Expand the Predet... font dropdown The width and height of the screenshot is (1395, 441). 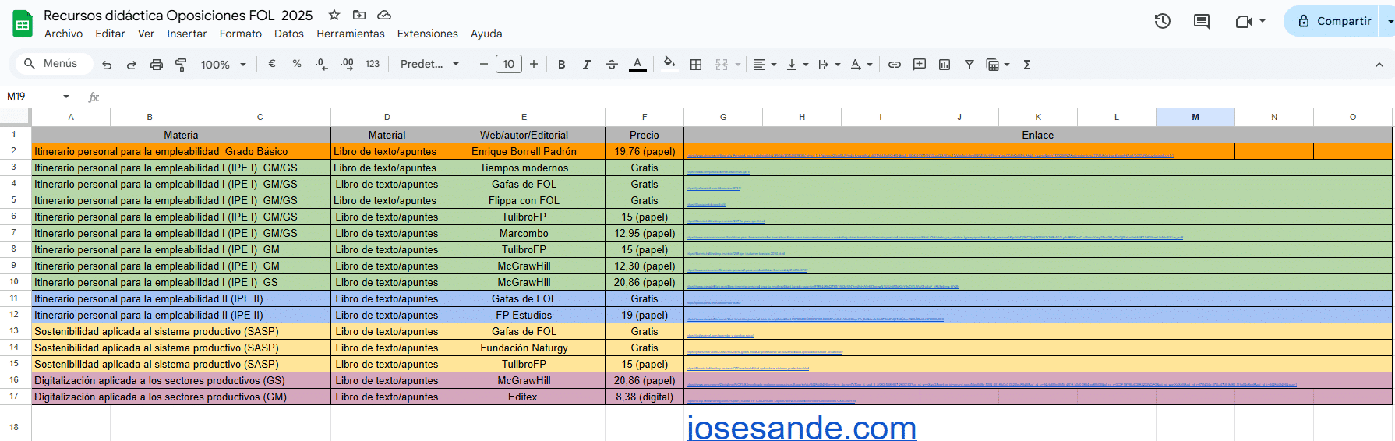click(x=429, y=65)
